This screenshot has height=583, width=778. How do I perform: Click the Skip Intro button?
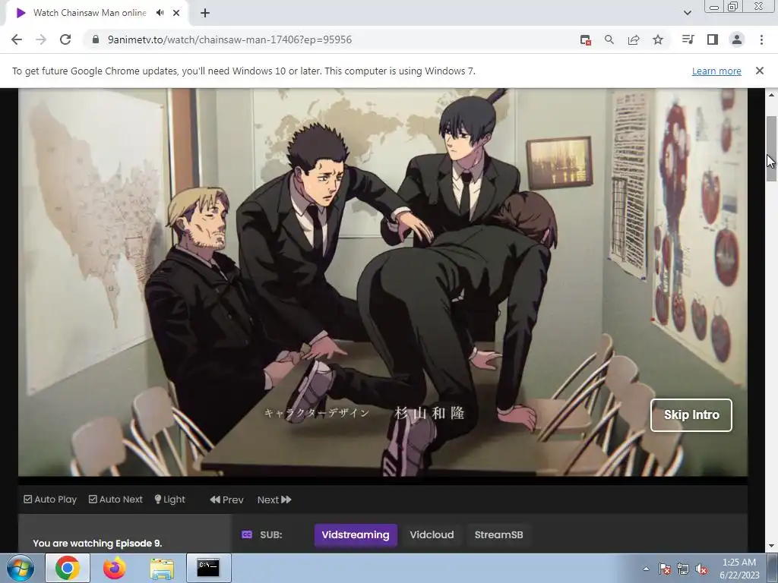691,415
